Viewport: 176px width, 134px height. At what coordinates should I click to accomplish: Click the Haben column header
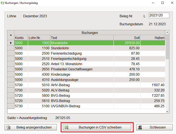(x=153, y=38)
